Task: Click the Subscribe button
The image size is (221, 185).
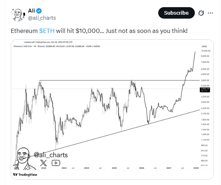Action: pos(176,13)
